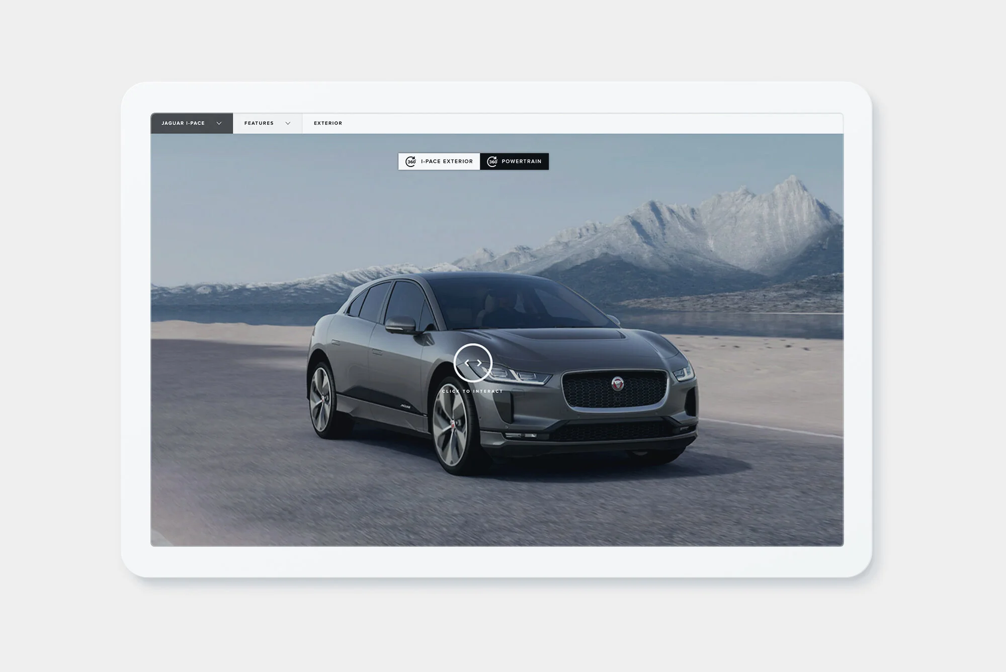This screenshot has height=672, width=1006.
Task: Click the arrows icon to begin rotating the car
Action: (473, 362)
